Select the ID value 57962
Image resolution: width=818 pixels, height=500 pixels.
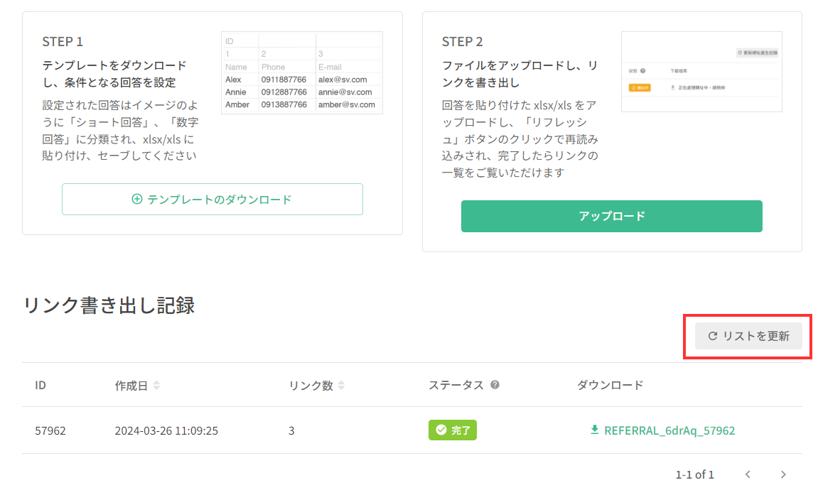click(50, 430)
